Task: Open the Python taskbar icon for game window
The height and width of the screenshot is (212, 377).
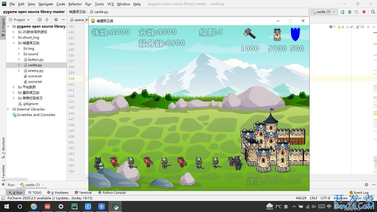Action: coord(115,206)
